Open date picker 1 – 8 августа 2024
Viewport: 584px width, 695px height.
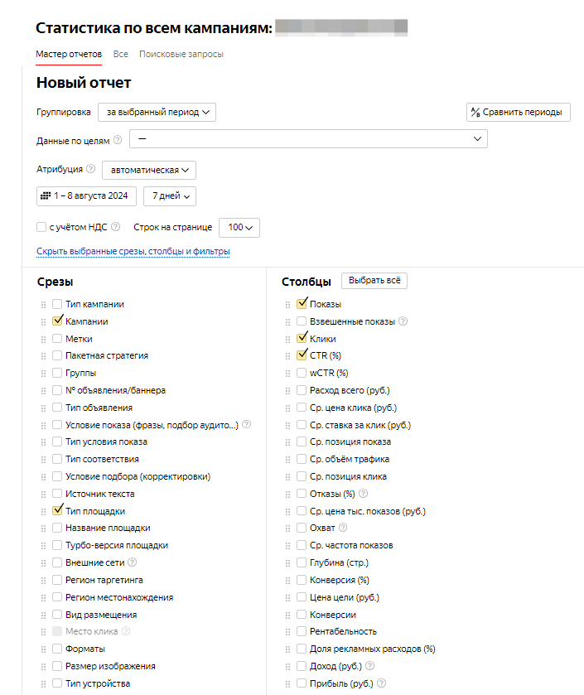tap(86, 196)
